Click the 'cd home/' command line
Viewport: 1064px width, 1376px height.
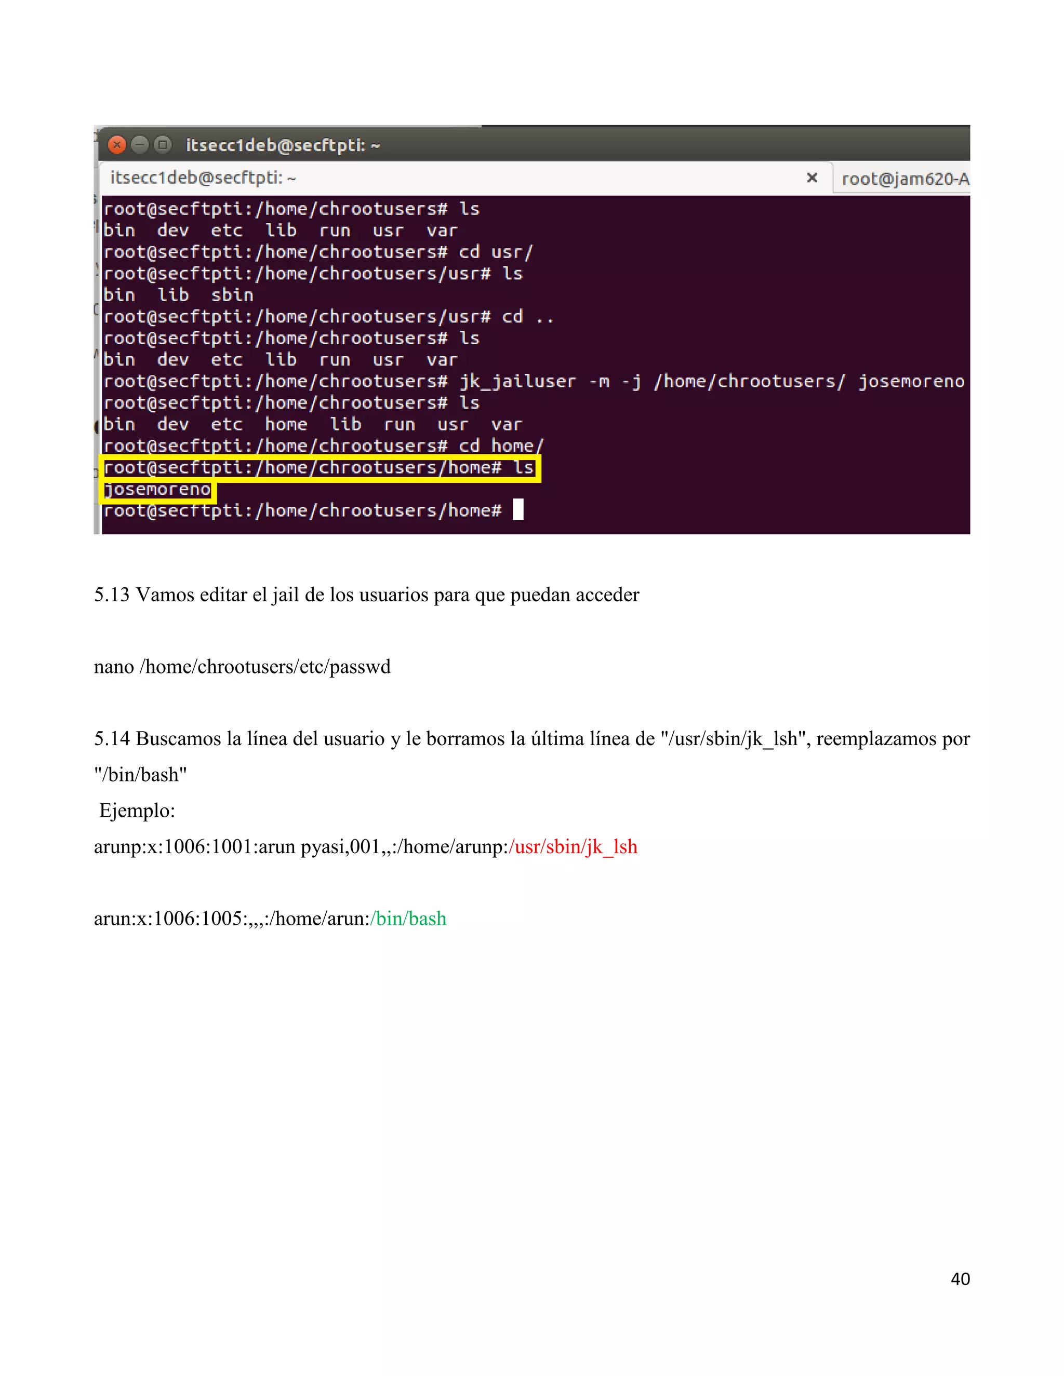pos(323,446)
